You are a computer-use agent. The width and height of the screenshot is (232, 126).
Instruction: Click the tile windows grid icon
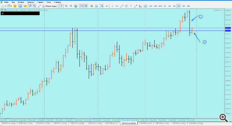click(x=76, y=6)
